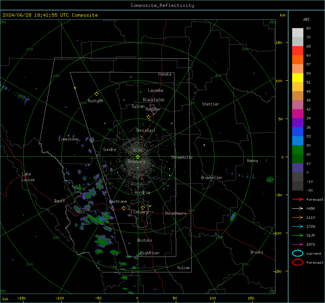
Task: Click the RockyMH label
Action: point(95,101)
